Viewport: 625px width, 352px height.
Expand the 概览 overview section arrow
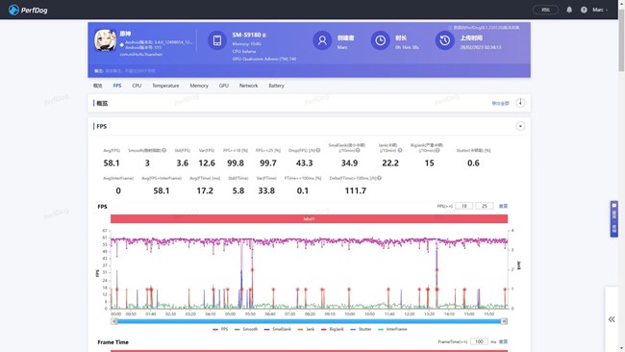click(520, 103)
